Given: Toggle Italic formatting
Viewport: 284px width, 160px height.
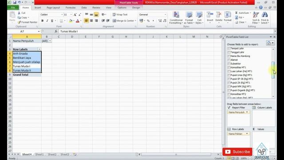Looking at the screenshot, I should 47,21.
